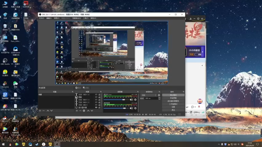Viewport: 262px width, 147px height.
Task: Increase transition duration with up arrow
Action: 159,98
